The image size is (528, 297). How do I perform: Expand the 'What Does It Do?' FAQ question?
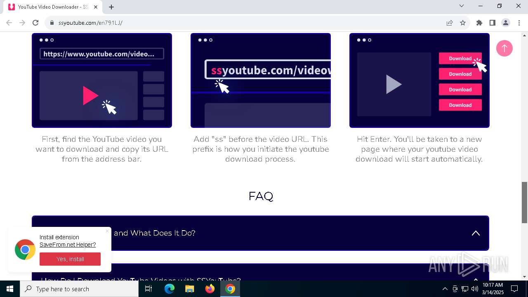[x=260, y=233]
